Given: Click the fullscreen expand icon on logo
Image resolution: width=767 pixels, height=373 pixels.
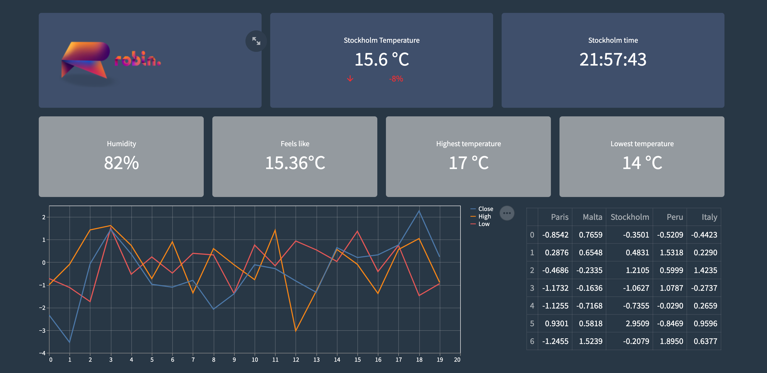Looking at the screenshot, I should tap(256, 41).
